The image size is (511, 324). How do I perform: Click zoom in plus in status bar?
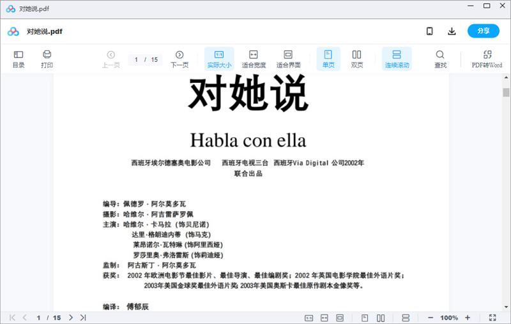(468, 318)
